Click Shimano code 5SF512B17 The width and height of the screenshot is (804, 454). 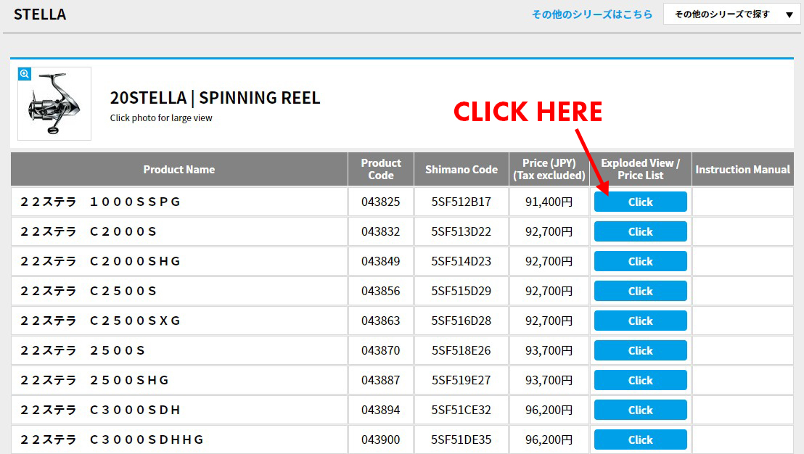pos(461,202)
